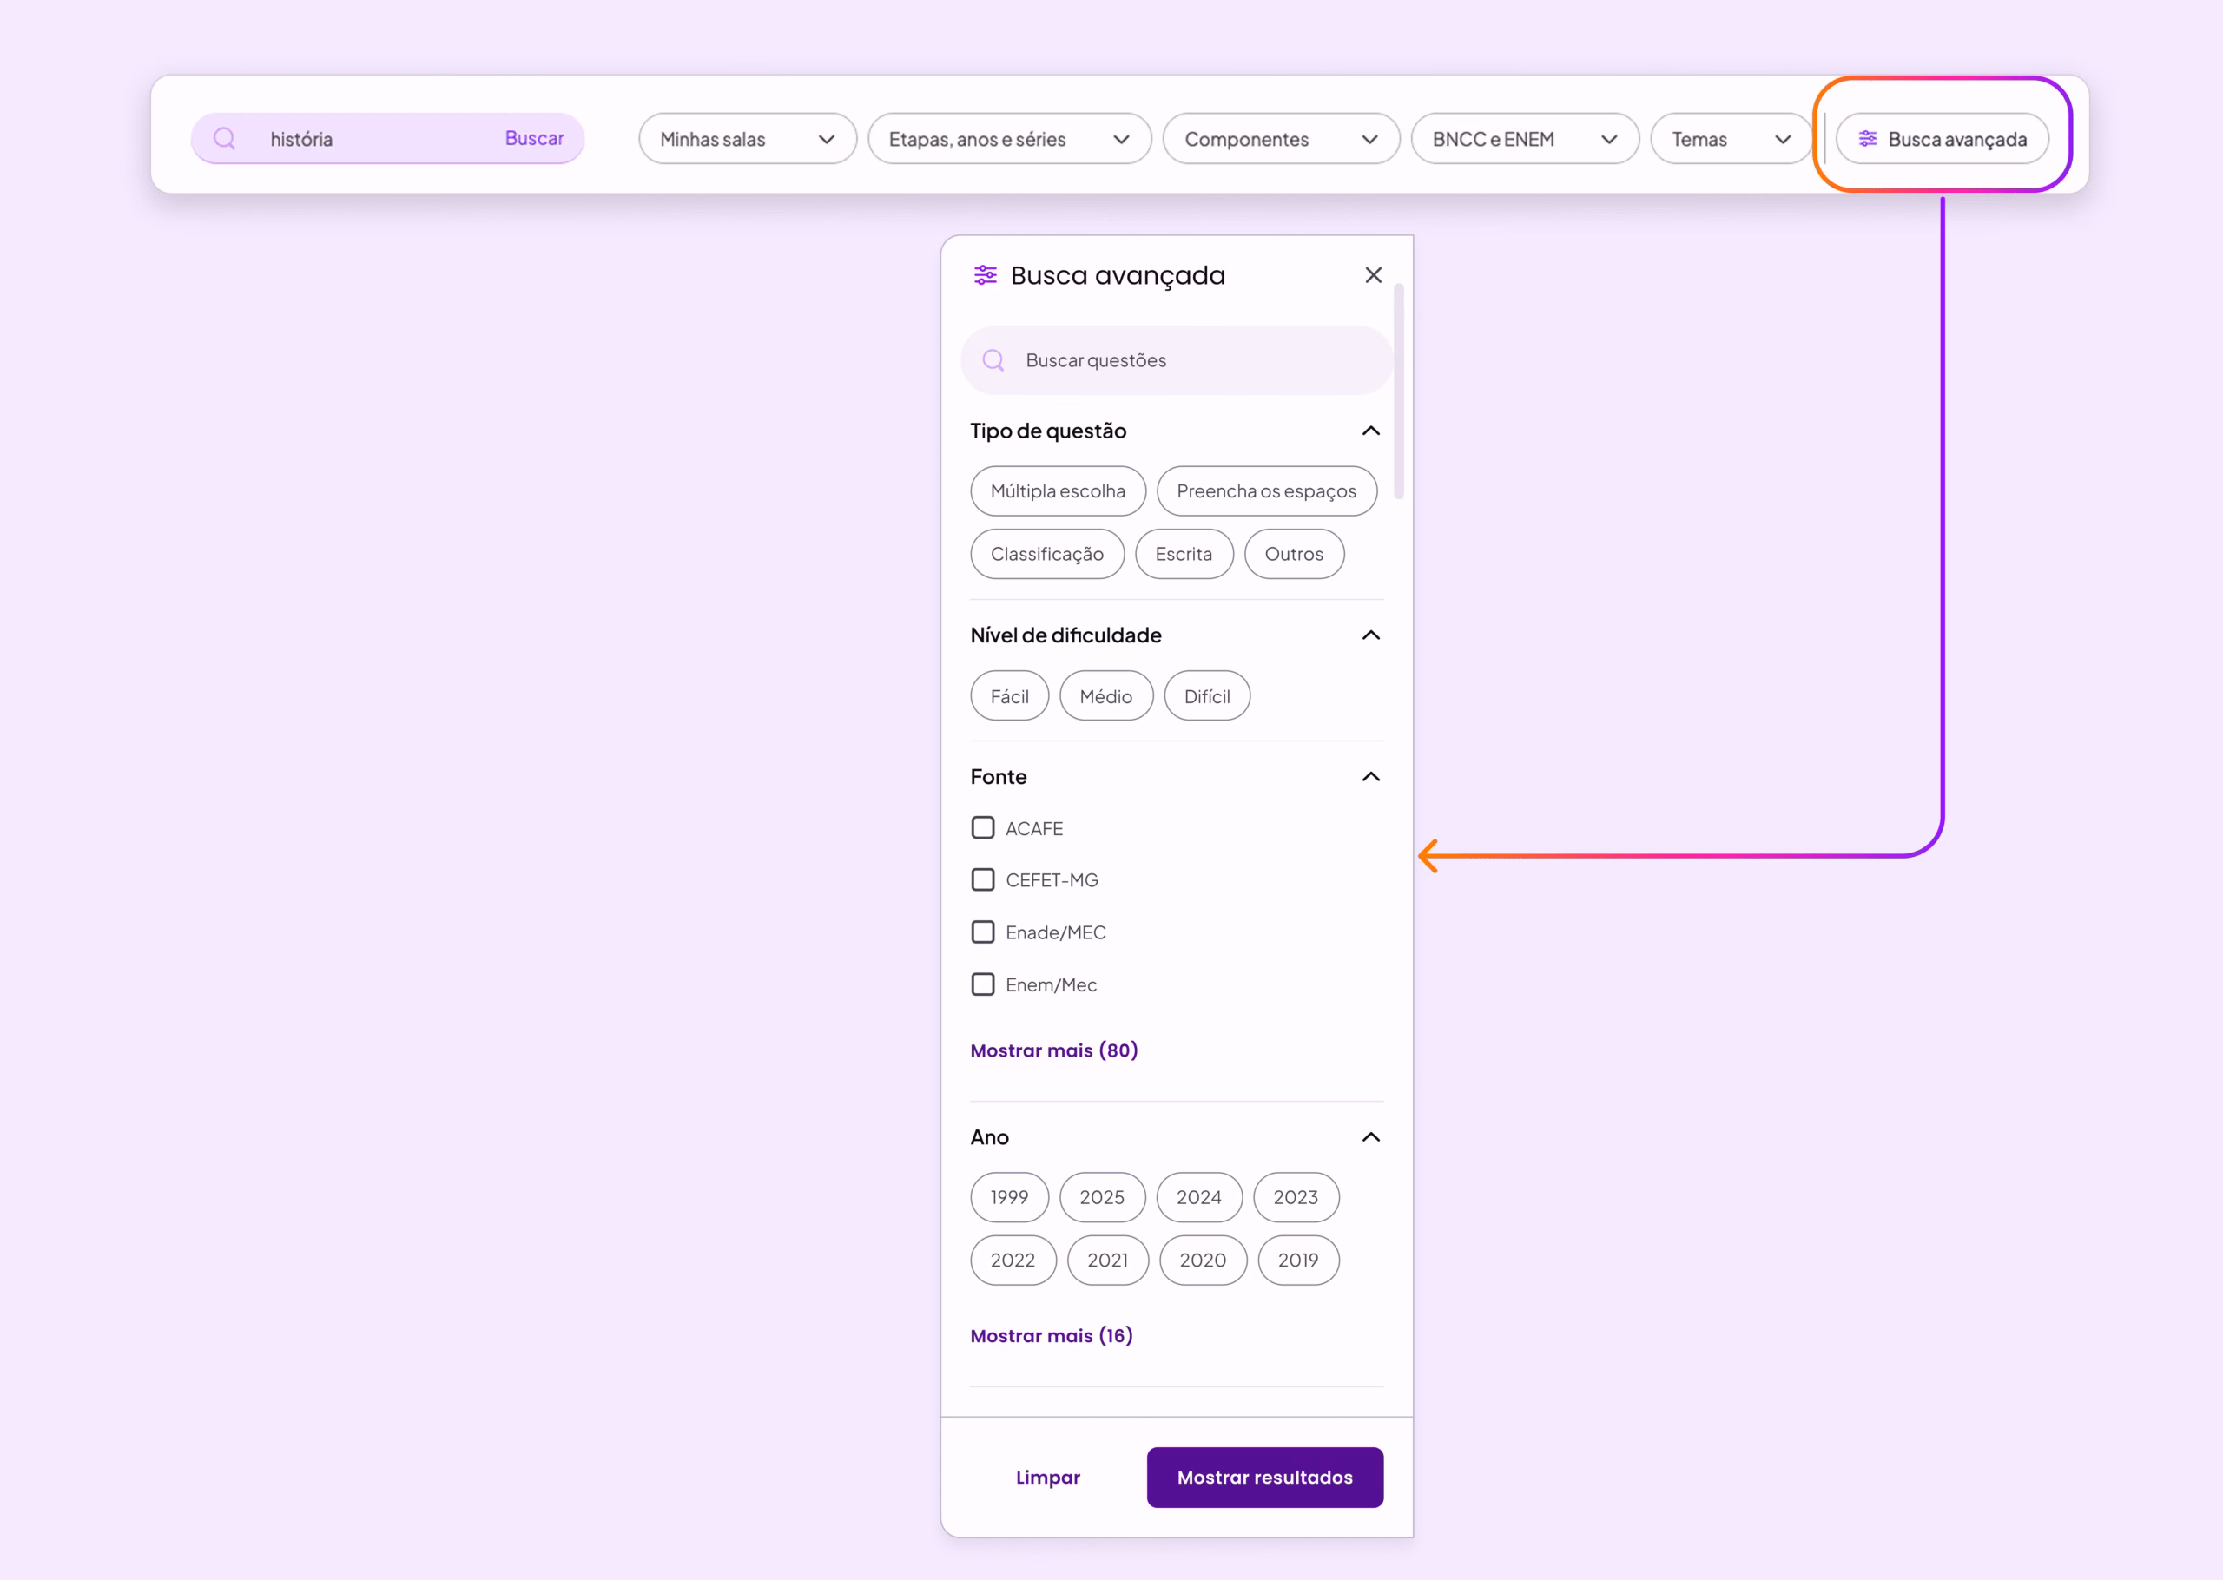Select the Múltipla escolha chip
The image size is (2223, 1580).
(1058, 491)
